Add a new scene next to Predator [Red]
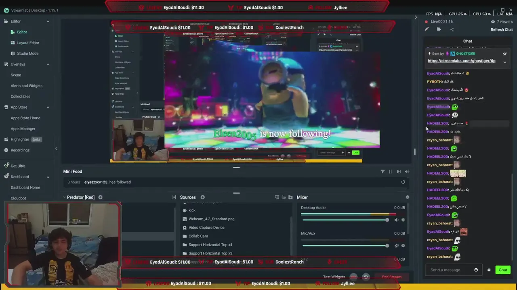The image size is (517, 290). [x=100, y=197]
